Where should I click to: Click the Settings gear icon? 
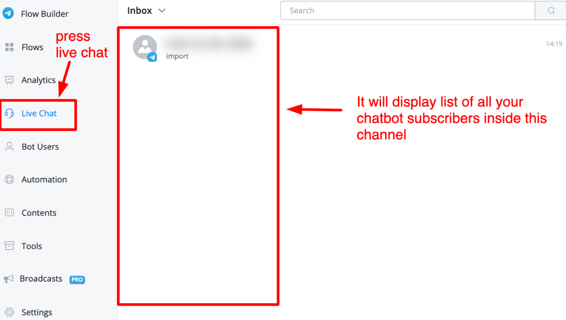(x=9, y=312)
